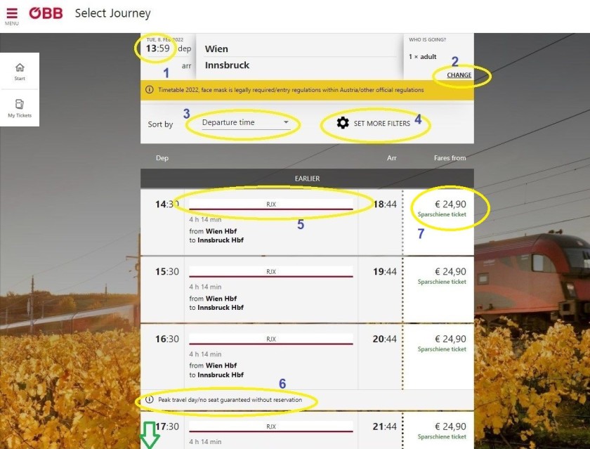
Task: Click the gear icon for filters
Action: (343, 123)
